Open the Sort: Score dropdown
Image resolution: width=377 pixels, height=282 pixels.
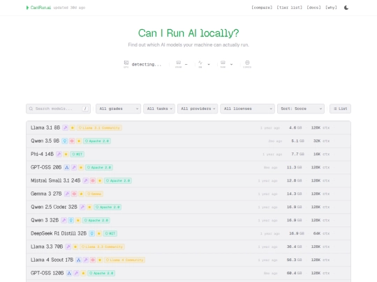(301, 109)
